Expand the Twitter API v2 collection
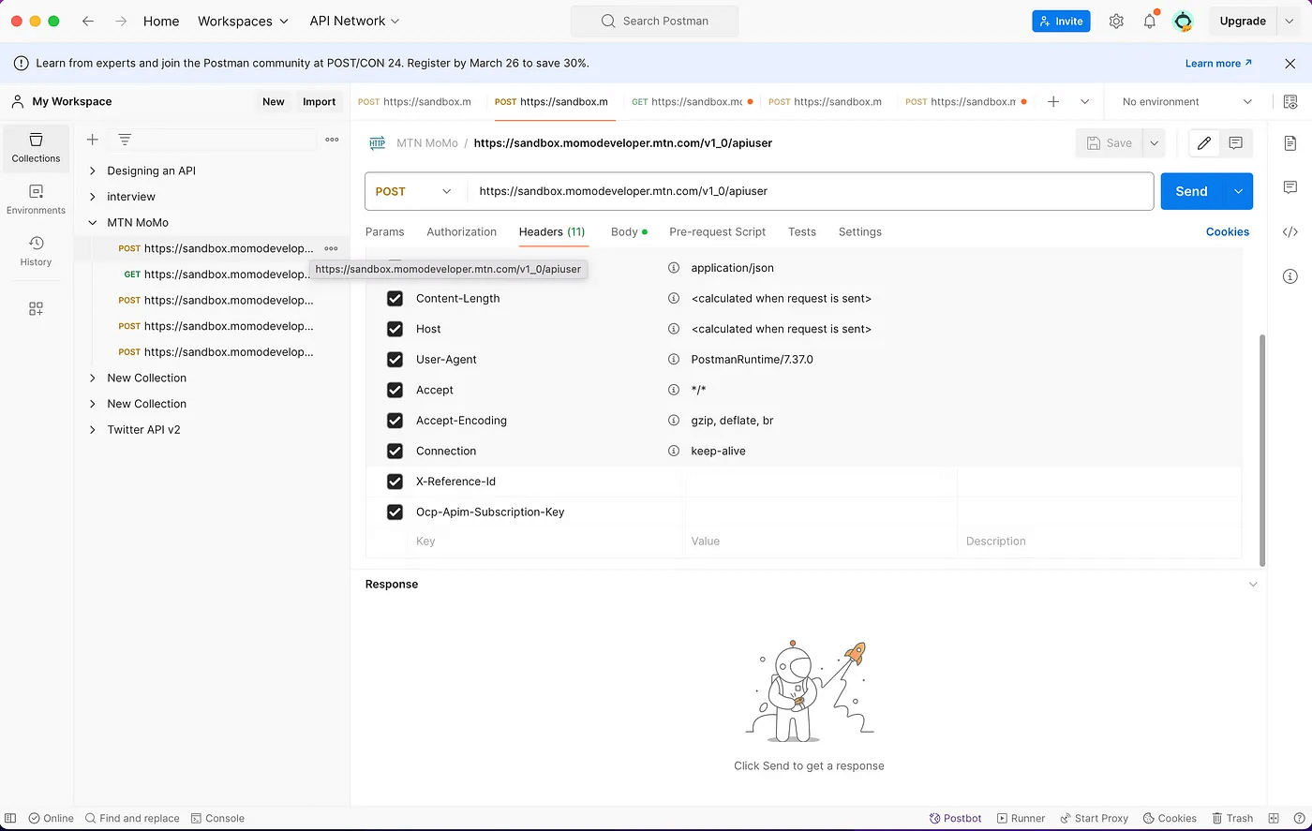The height and width of the screenshot is (831, 1312). coord(92,430)
